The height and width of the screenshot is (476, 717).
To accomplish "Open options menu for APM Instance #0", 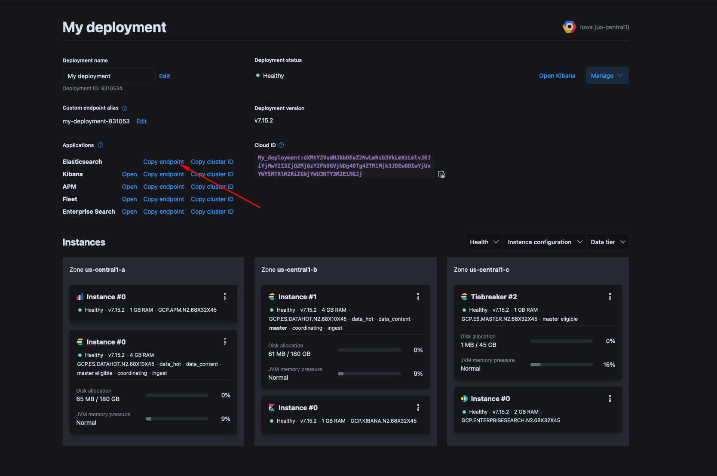I will [x=225, y=297].
